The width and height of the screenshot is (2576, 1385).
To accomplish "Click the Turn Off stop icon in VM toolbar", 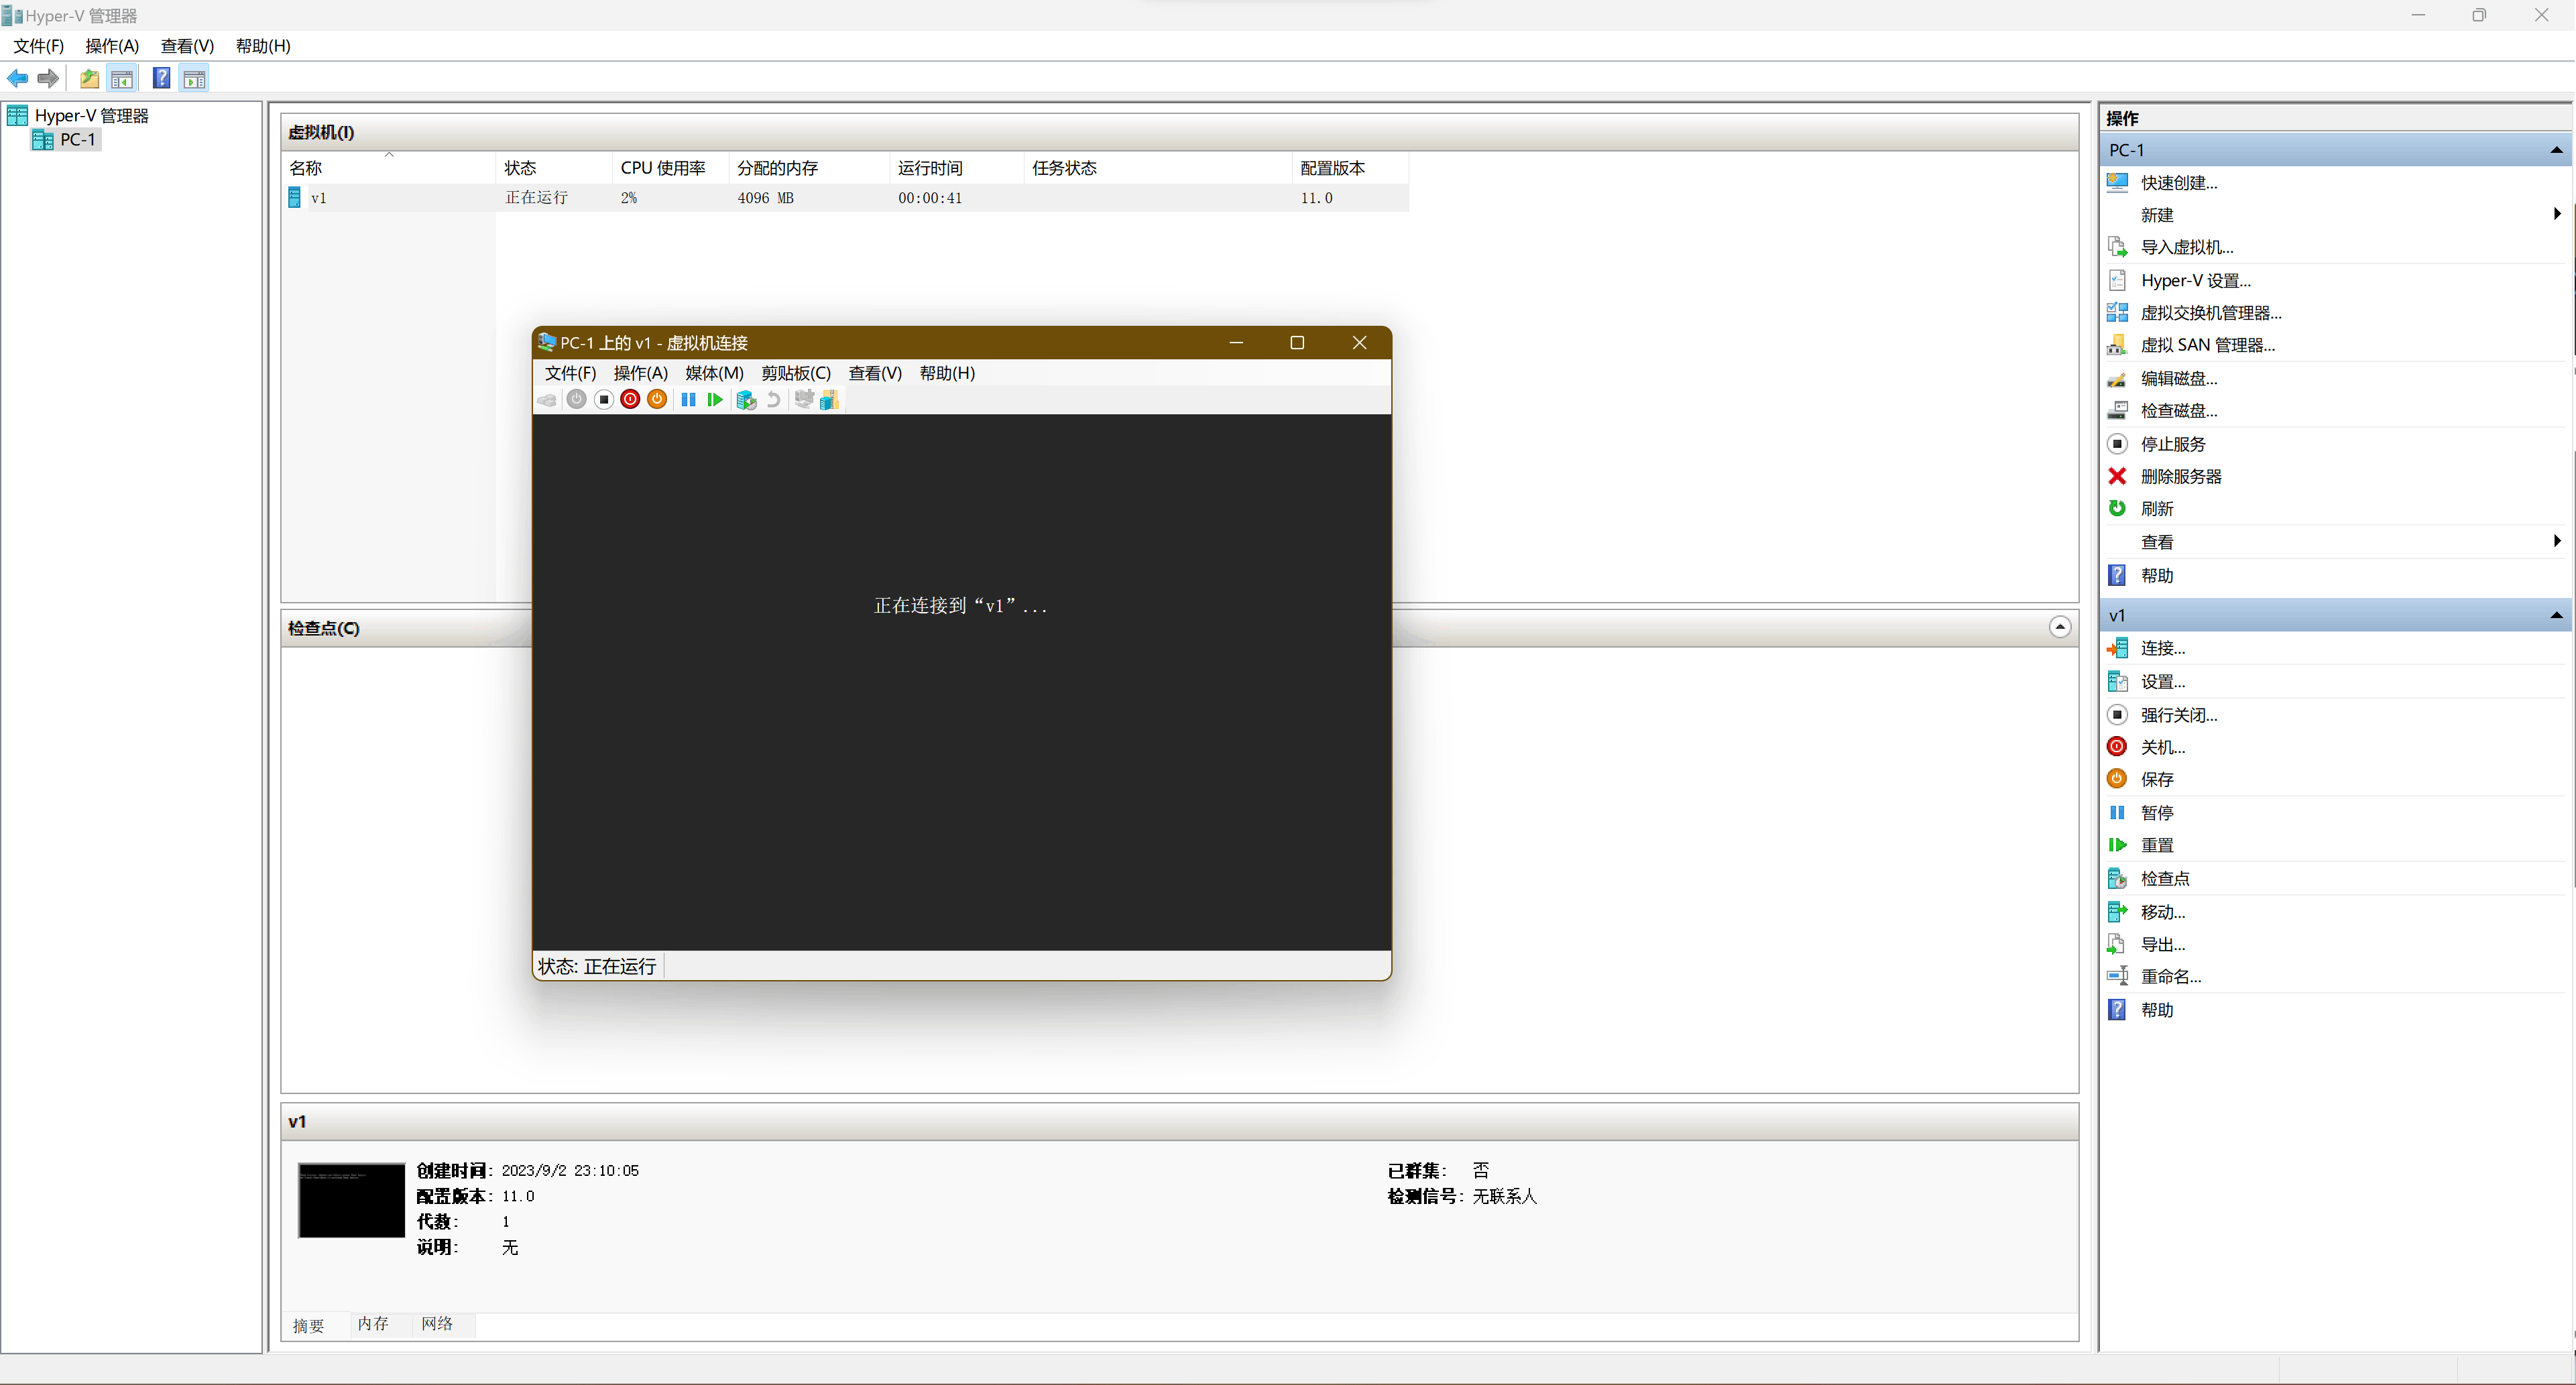I will (x=604, y=400).
